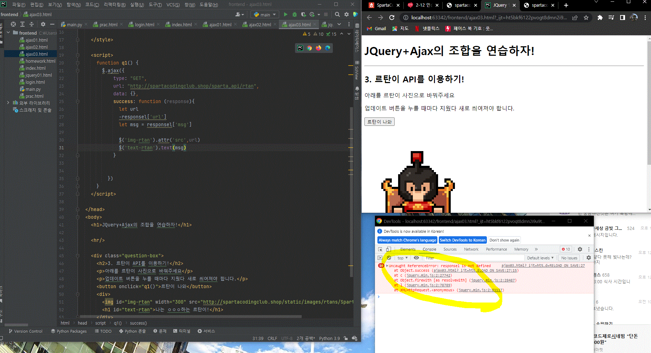Open the Network tab in DevTools
Viewport: 651px width, 353px height.
click(471, 249)
